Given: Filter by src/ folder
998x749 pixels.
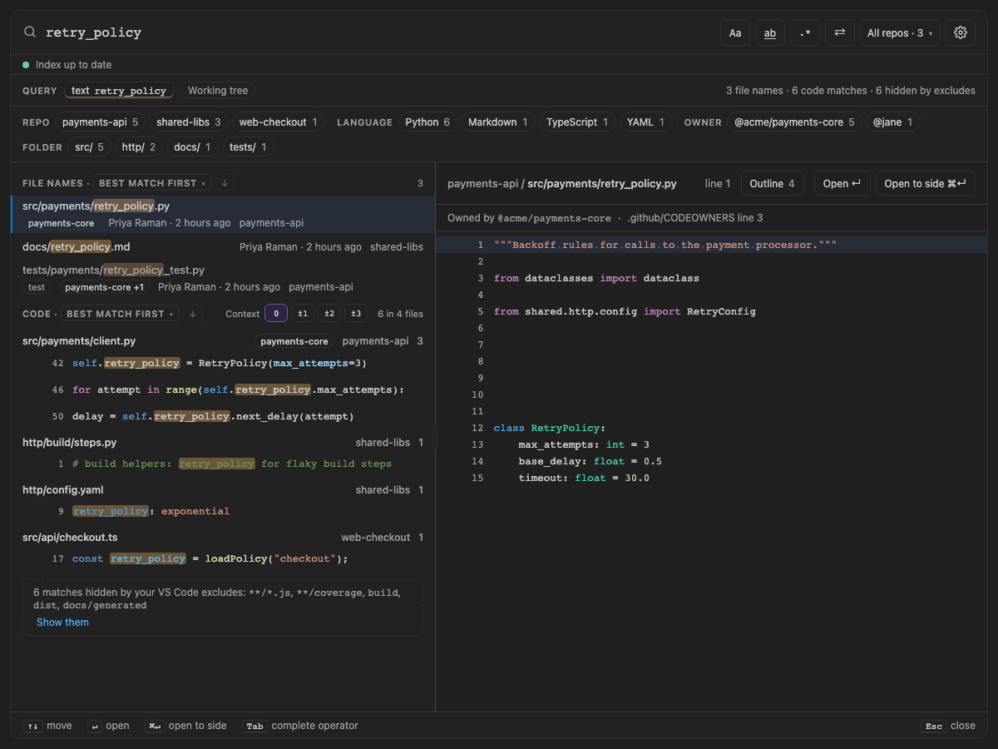Looking at the screenshot, I should click(89, 147).
